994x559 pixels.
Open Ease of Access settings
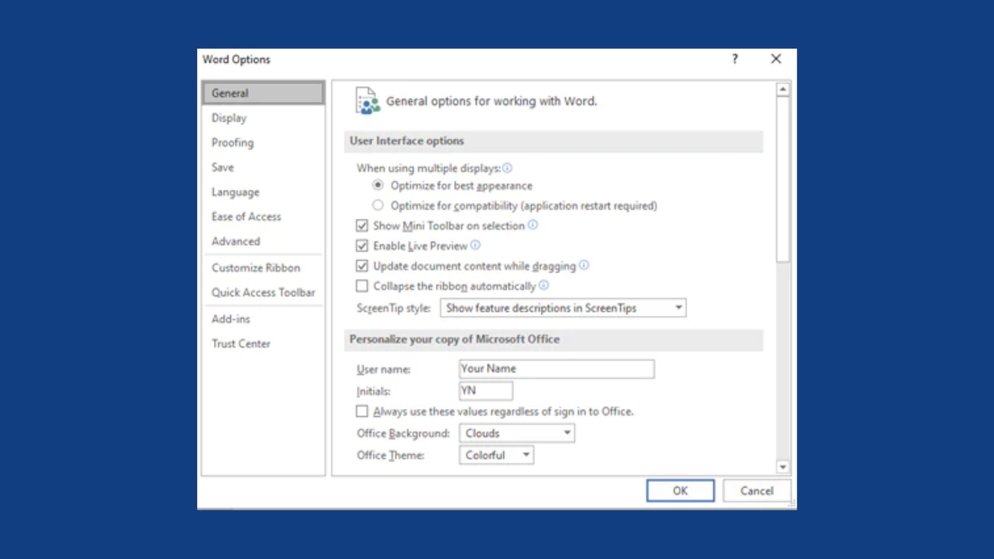(264, 217)
